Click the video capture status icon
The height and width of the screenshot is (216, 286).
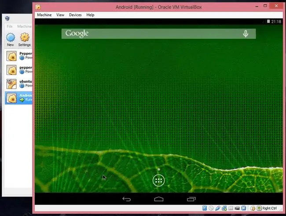pyautogui.click(x=237, y=208)
